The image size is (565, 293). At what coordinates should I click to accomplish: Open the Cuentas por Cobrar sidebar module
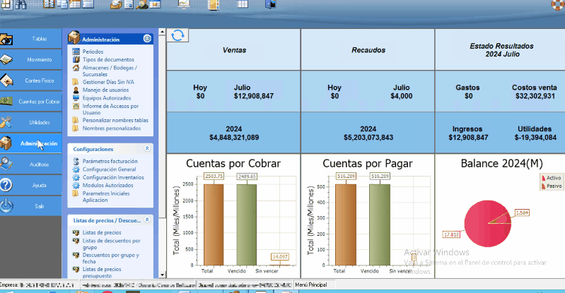[x=39, y=102]
